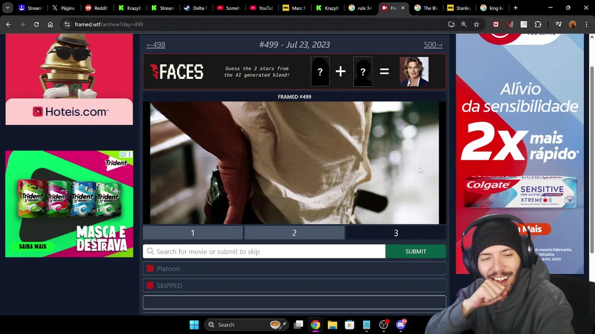
Task: Switch to the rule 34 tab
Action: click(360, 8)
